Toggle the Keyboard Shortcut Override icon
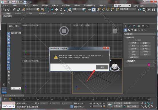This screenshot has width=158, height=110. 94,9
